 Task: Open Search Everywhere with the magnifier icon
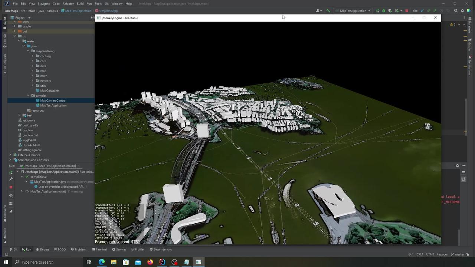click(x=456, y=11)
